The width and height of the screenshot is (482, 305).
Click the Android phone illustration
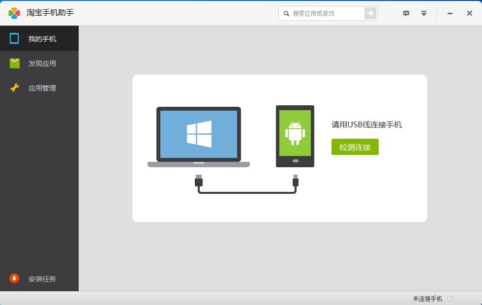[295, 136]
